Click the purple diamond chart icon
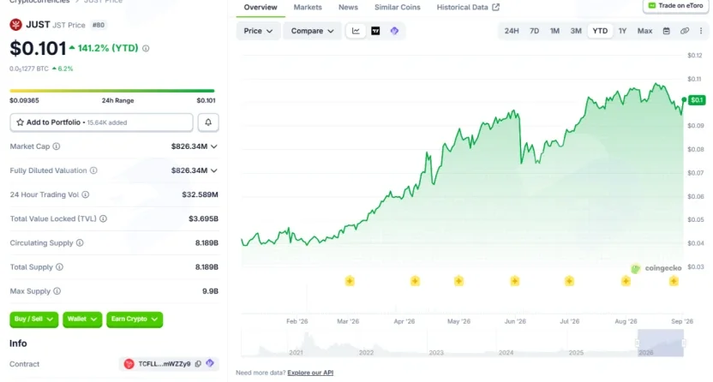Viewport: 713px width, 382px height. click(x=394, y=31)
